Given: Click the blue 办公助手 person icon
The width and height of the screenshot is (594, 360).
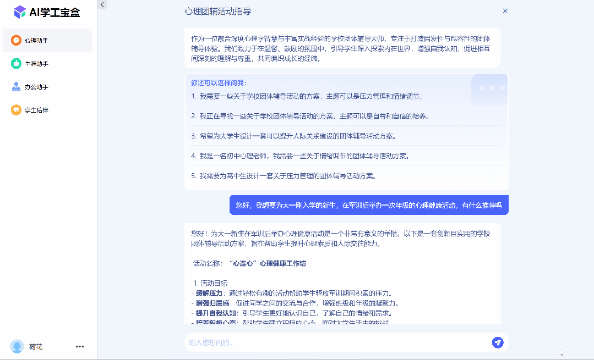Looking at the screenshot, I should point(16,87).
